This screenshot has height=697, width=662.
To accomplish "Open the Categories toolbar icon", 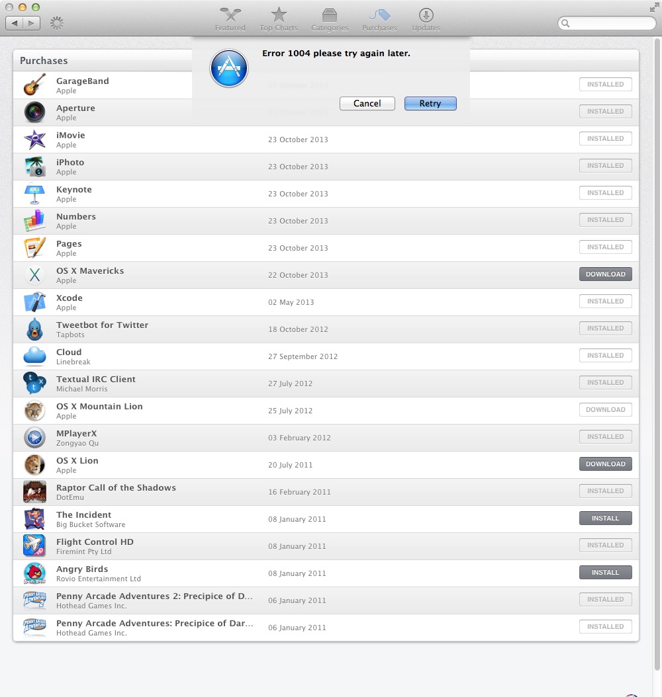I will [330, 15].
